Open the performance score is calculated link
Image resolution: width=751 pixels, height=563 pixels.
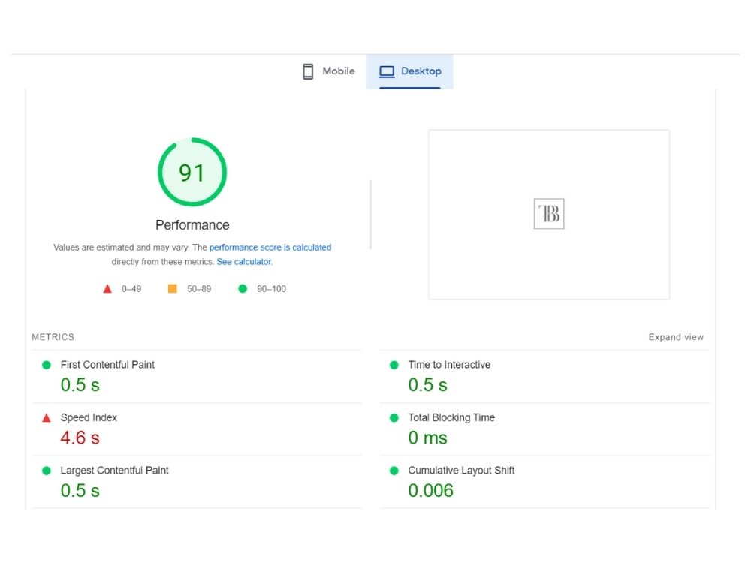click(270, 248)
